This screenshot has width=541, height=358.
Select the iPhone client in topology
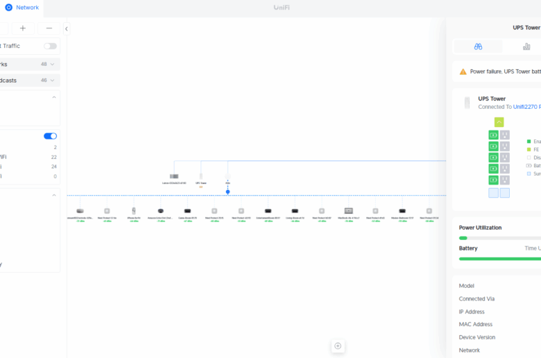[x=134, y=210]
